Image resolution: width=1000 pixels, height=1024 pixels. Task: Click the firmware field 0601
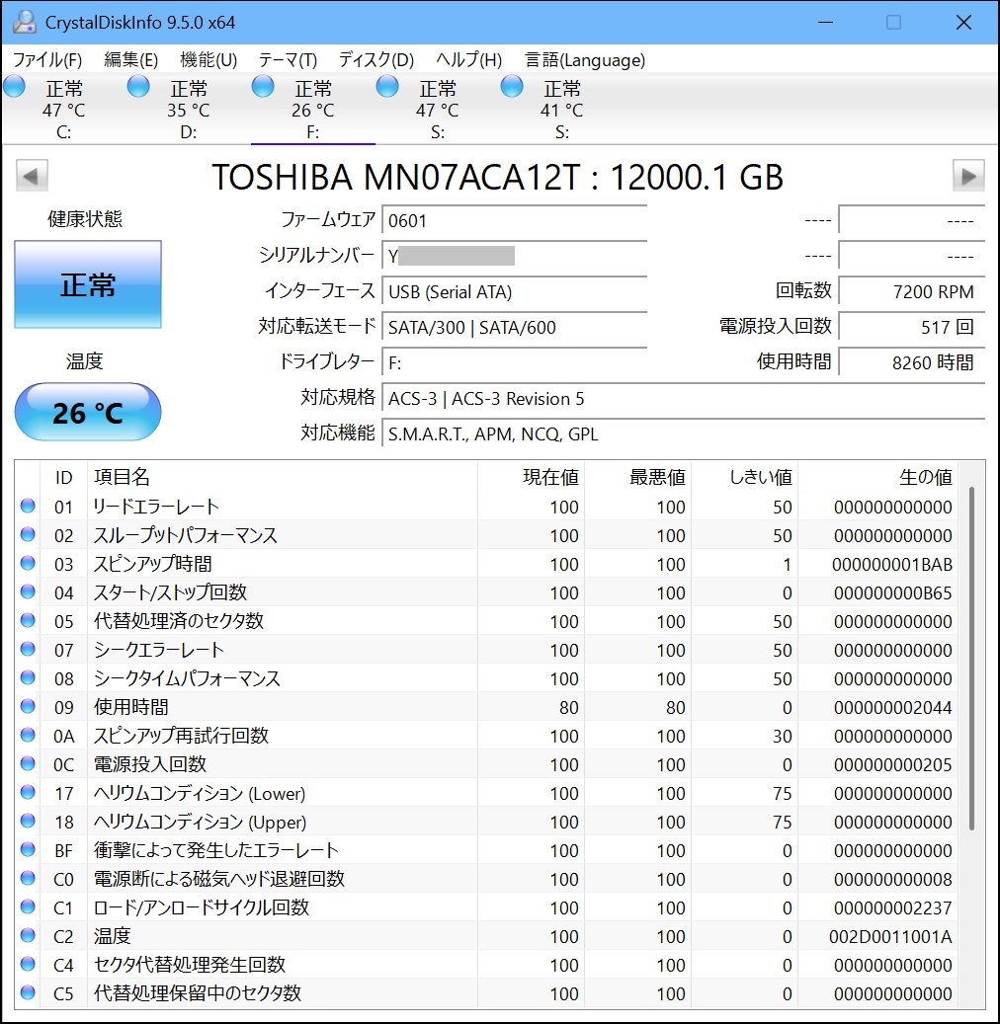[515, 221]
